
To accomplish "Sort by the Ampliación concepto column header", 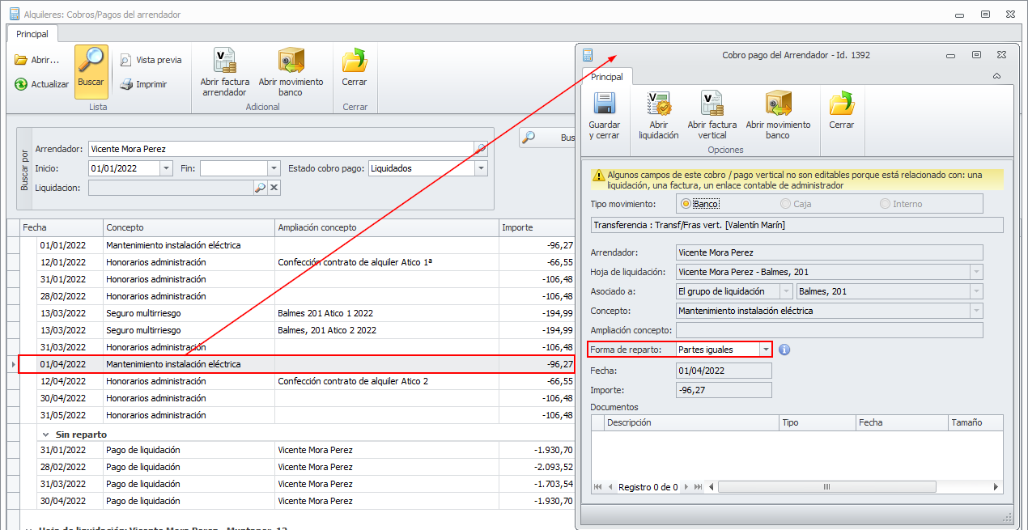I will point(386,227).
